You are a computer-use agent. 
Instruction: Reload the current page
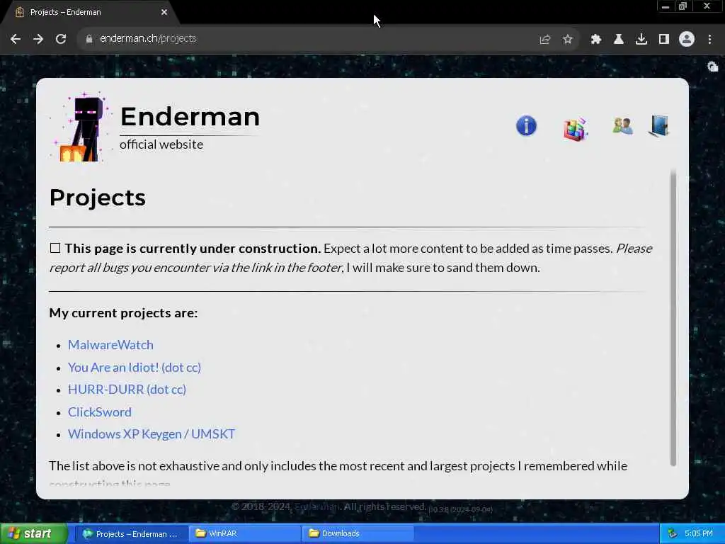(61, 39)
